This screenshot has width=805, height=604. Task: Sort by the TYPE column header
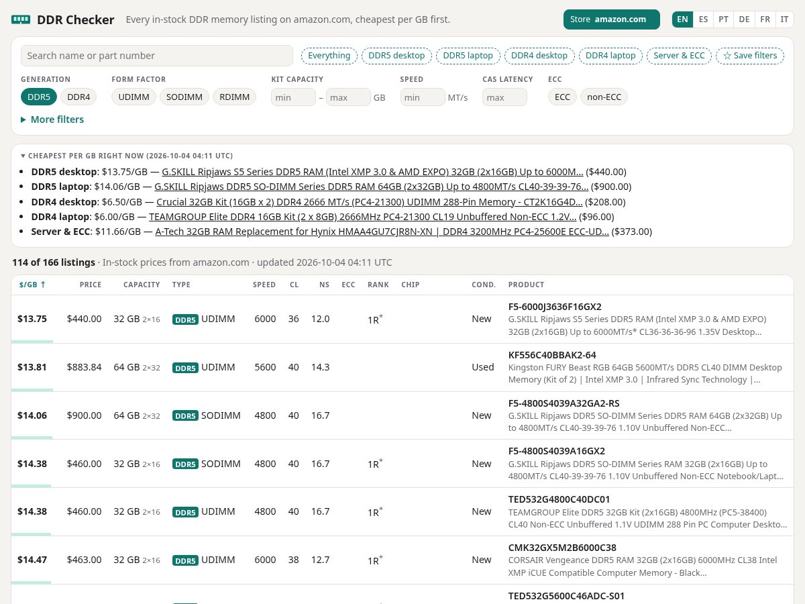click(x=182, y=285)
